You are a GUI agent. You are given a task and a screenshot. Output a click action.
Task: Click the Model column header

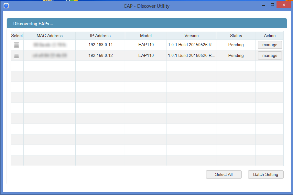146,36
